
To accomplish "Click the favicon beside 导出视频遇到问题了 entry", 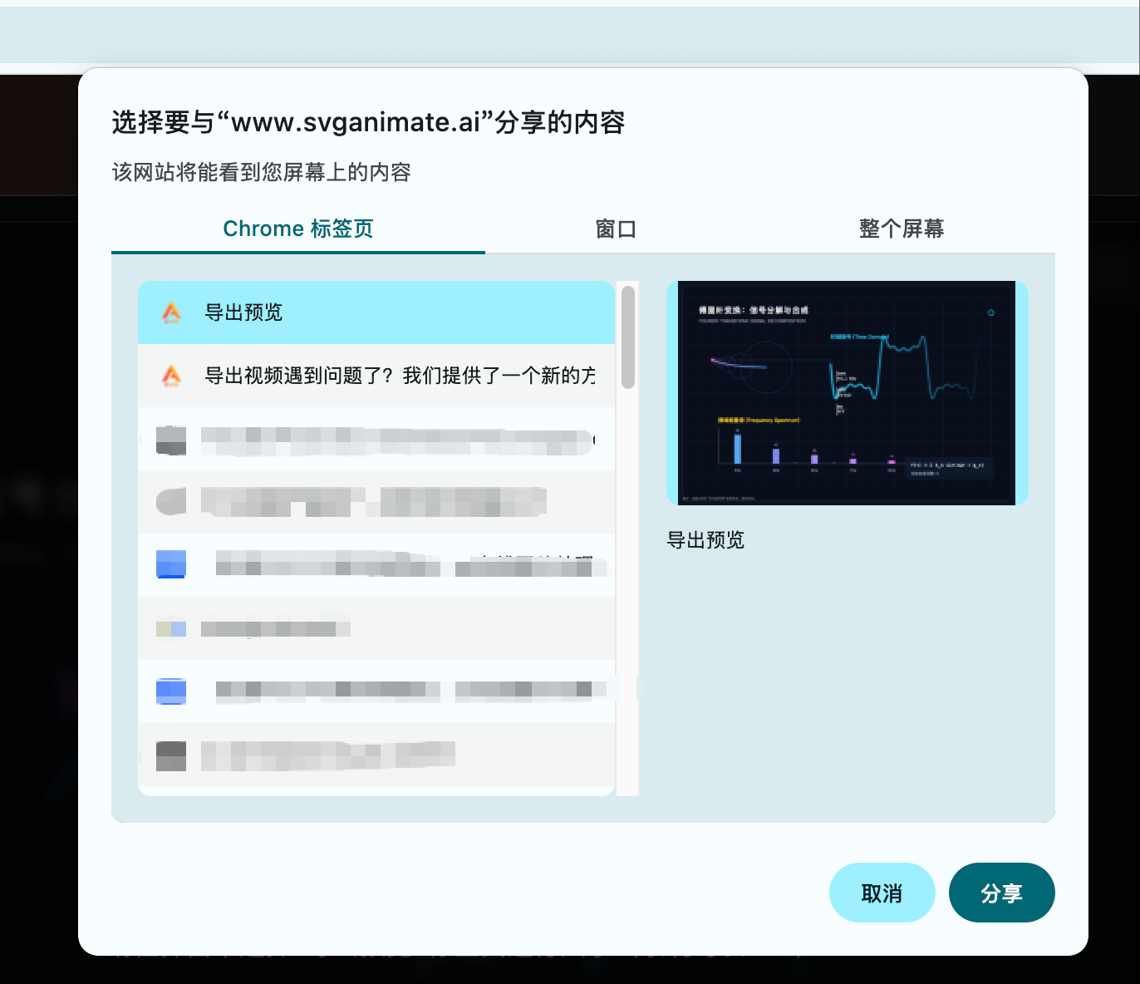I will [x=171, y=376].
